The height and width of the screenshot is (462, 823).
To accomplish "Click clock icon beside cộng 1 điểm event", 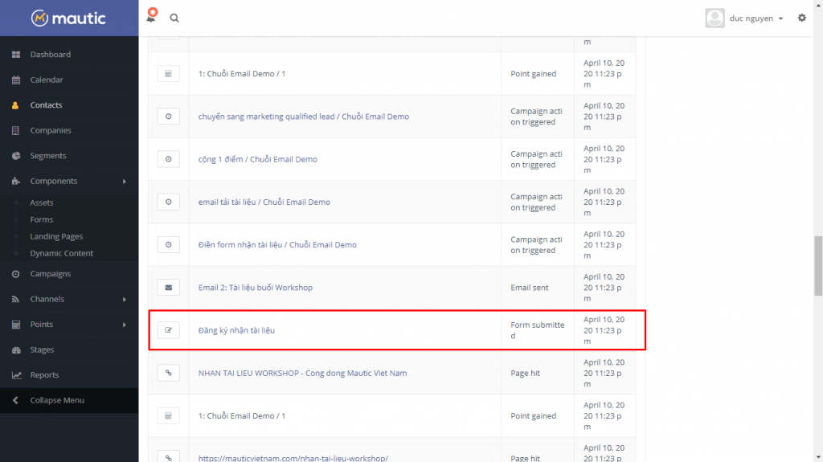I will pos(168,159).
